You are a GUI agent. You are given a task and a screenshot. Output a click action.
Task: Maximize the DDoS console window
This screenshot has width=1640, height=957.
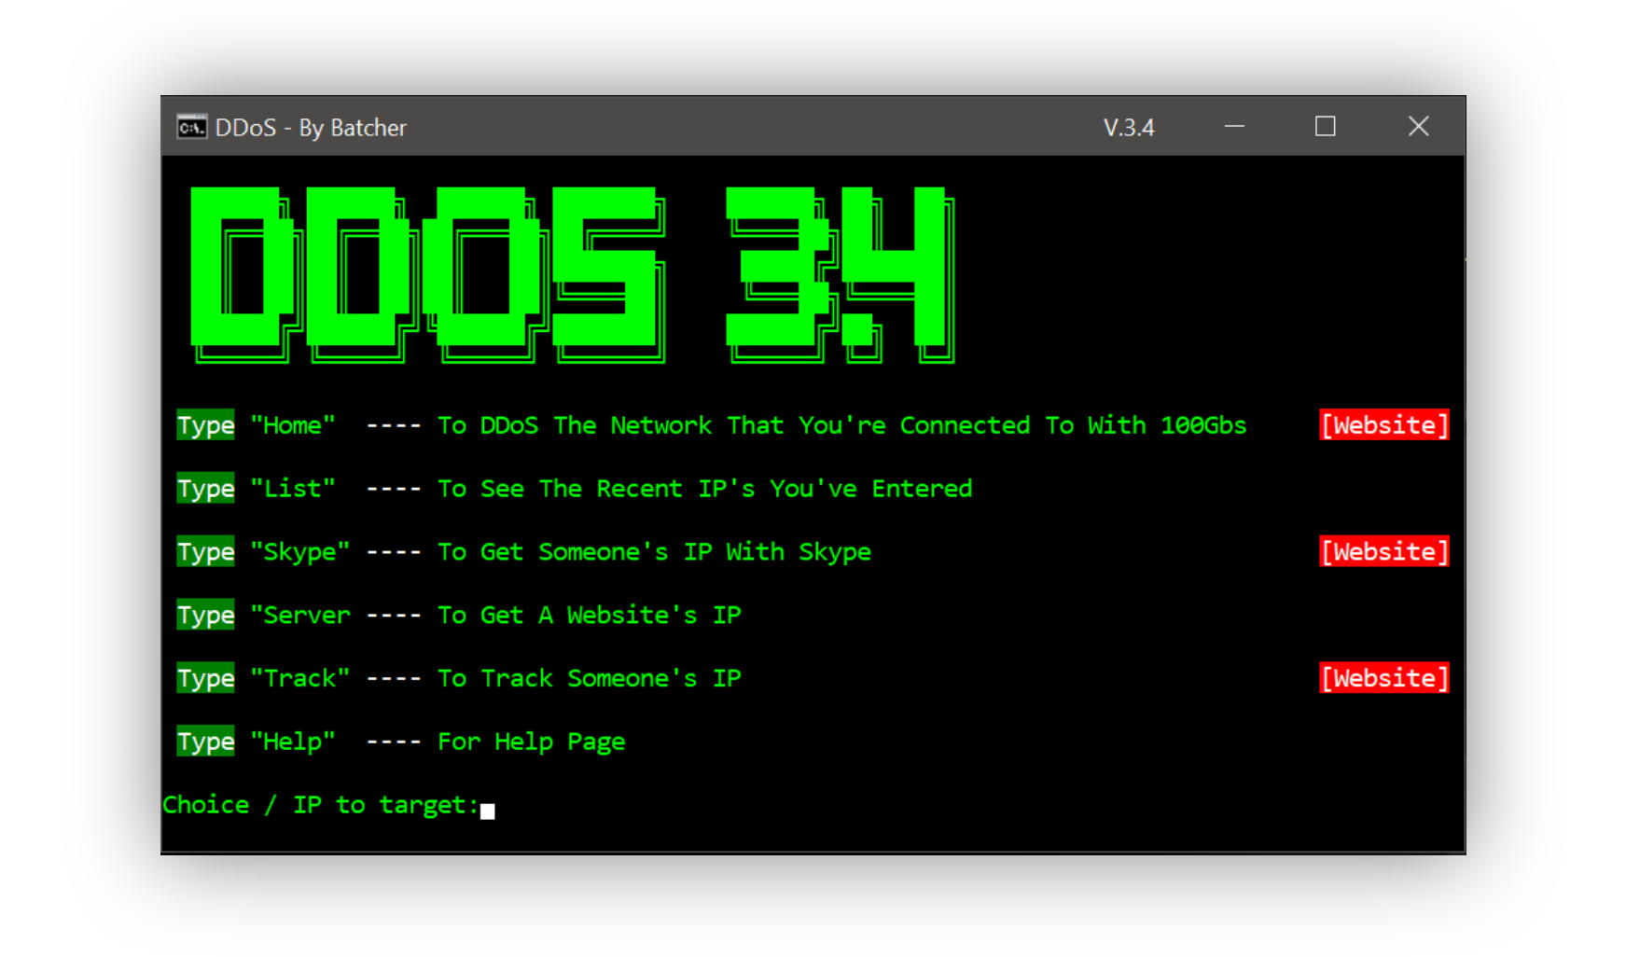click(1325, 127)
